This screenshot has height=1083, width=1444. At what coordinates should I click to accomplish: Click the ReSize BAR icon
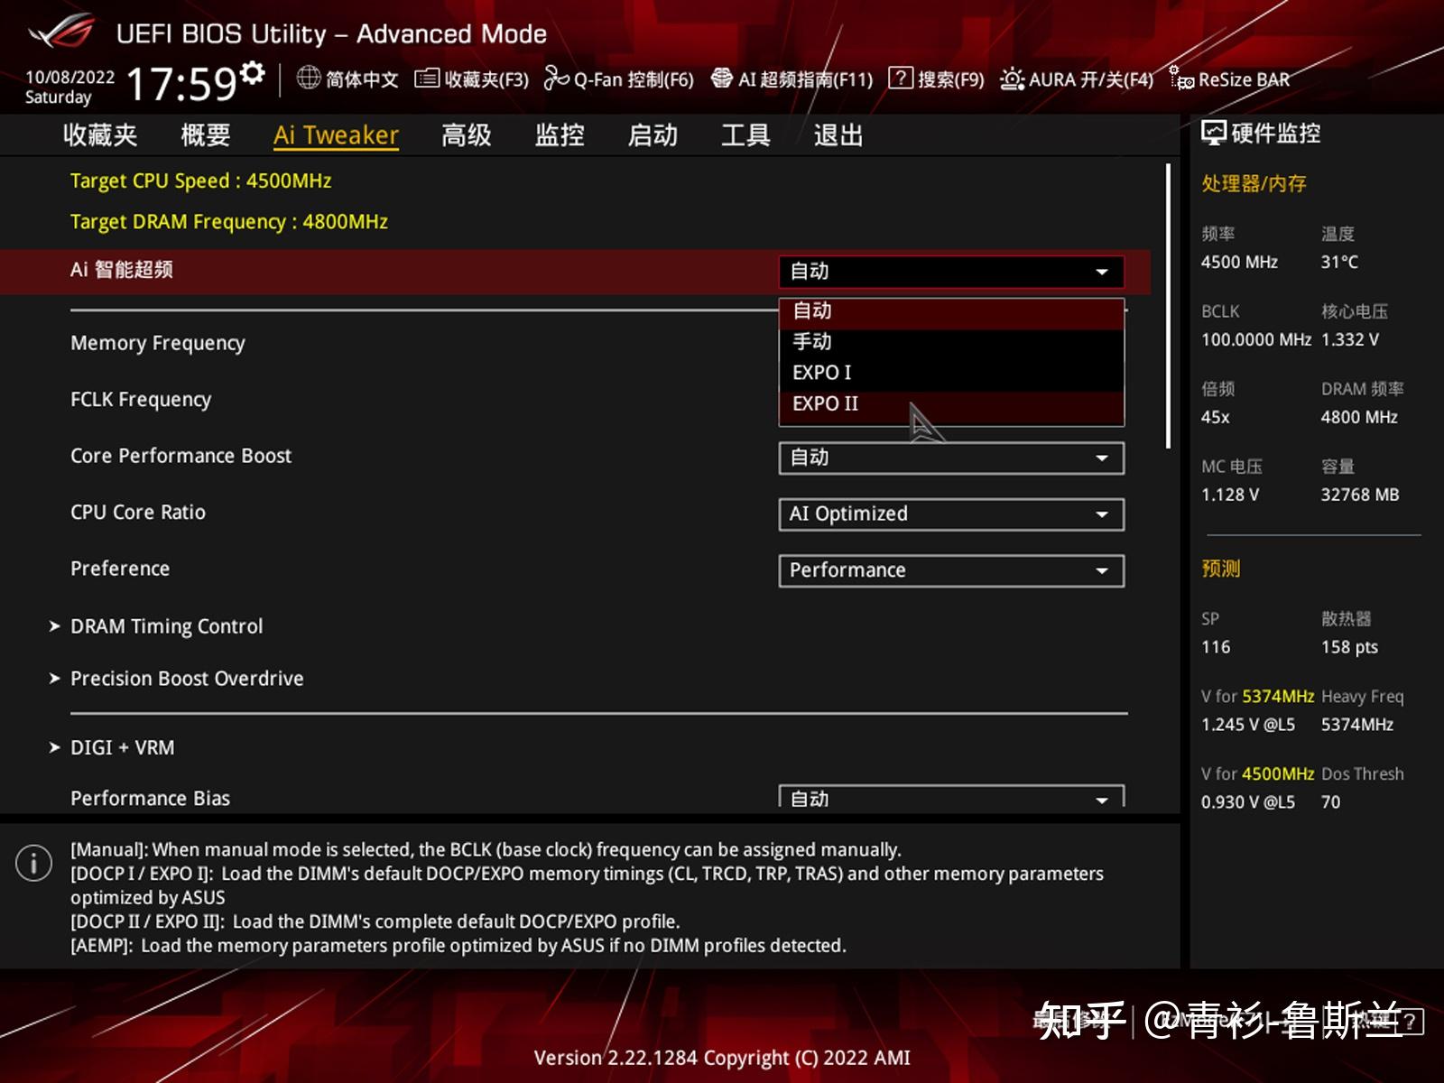pyautogui.click(x=1181, y=79)
